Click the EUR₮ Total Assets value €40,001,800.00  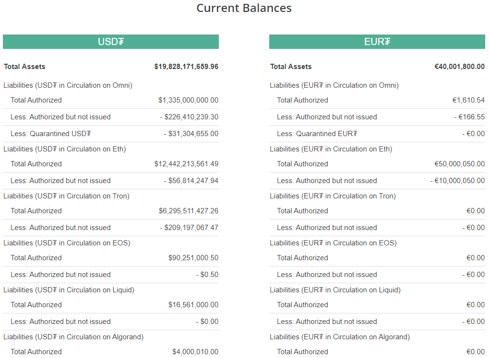tap(459, 67)
